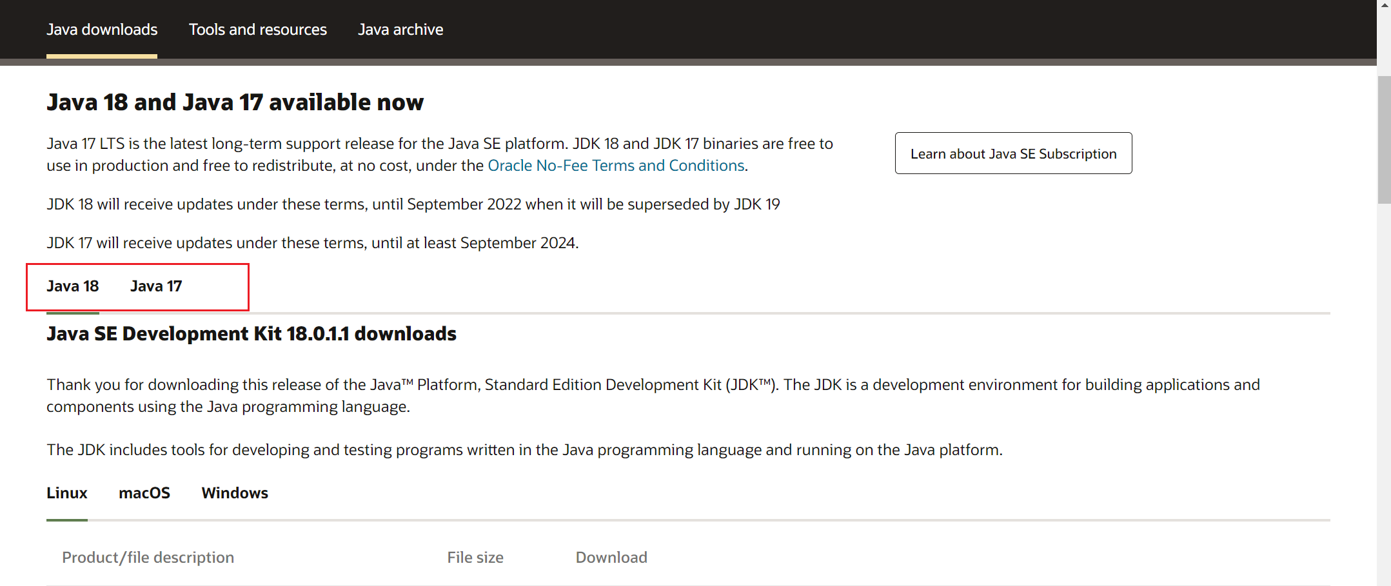This screenshot has height=586, width=1391.
Task: Switch to Tools and resources tab
Action: pyautogui.click(x=258, y=30)
